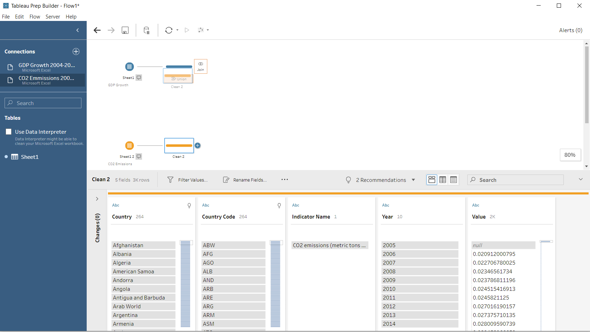This screenshot has height=332, width=590.
Task: Click the save flow icon
Action: click(x=125, y=30)
